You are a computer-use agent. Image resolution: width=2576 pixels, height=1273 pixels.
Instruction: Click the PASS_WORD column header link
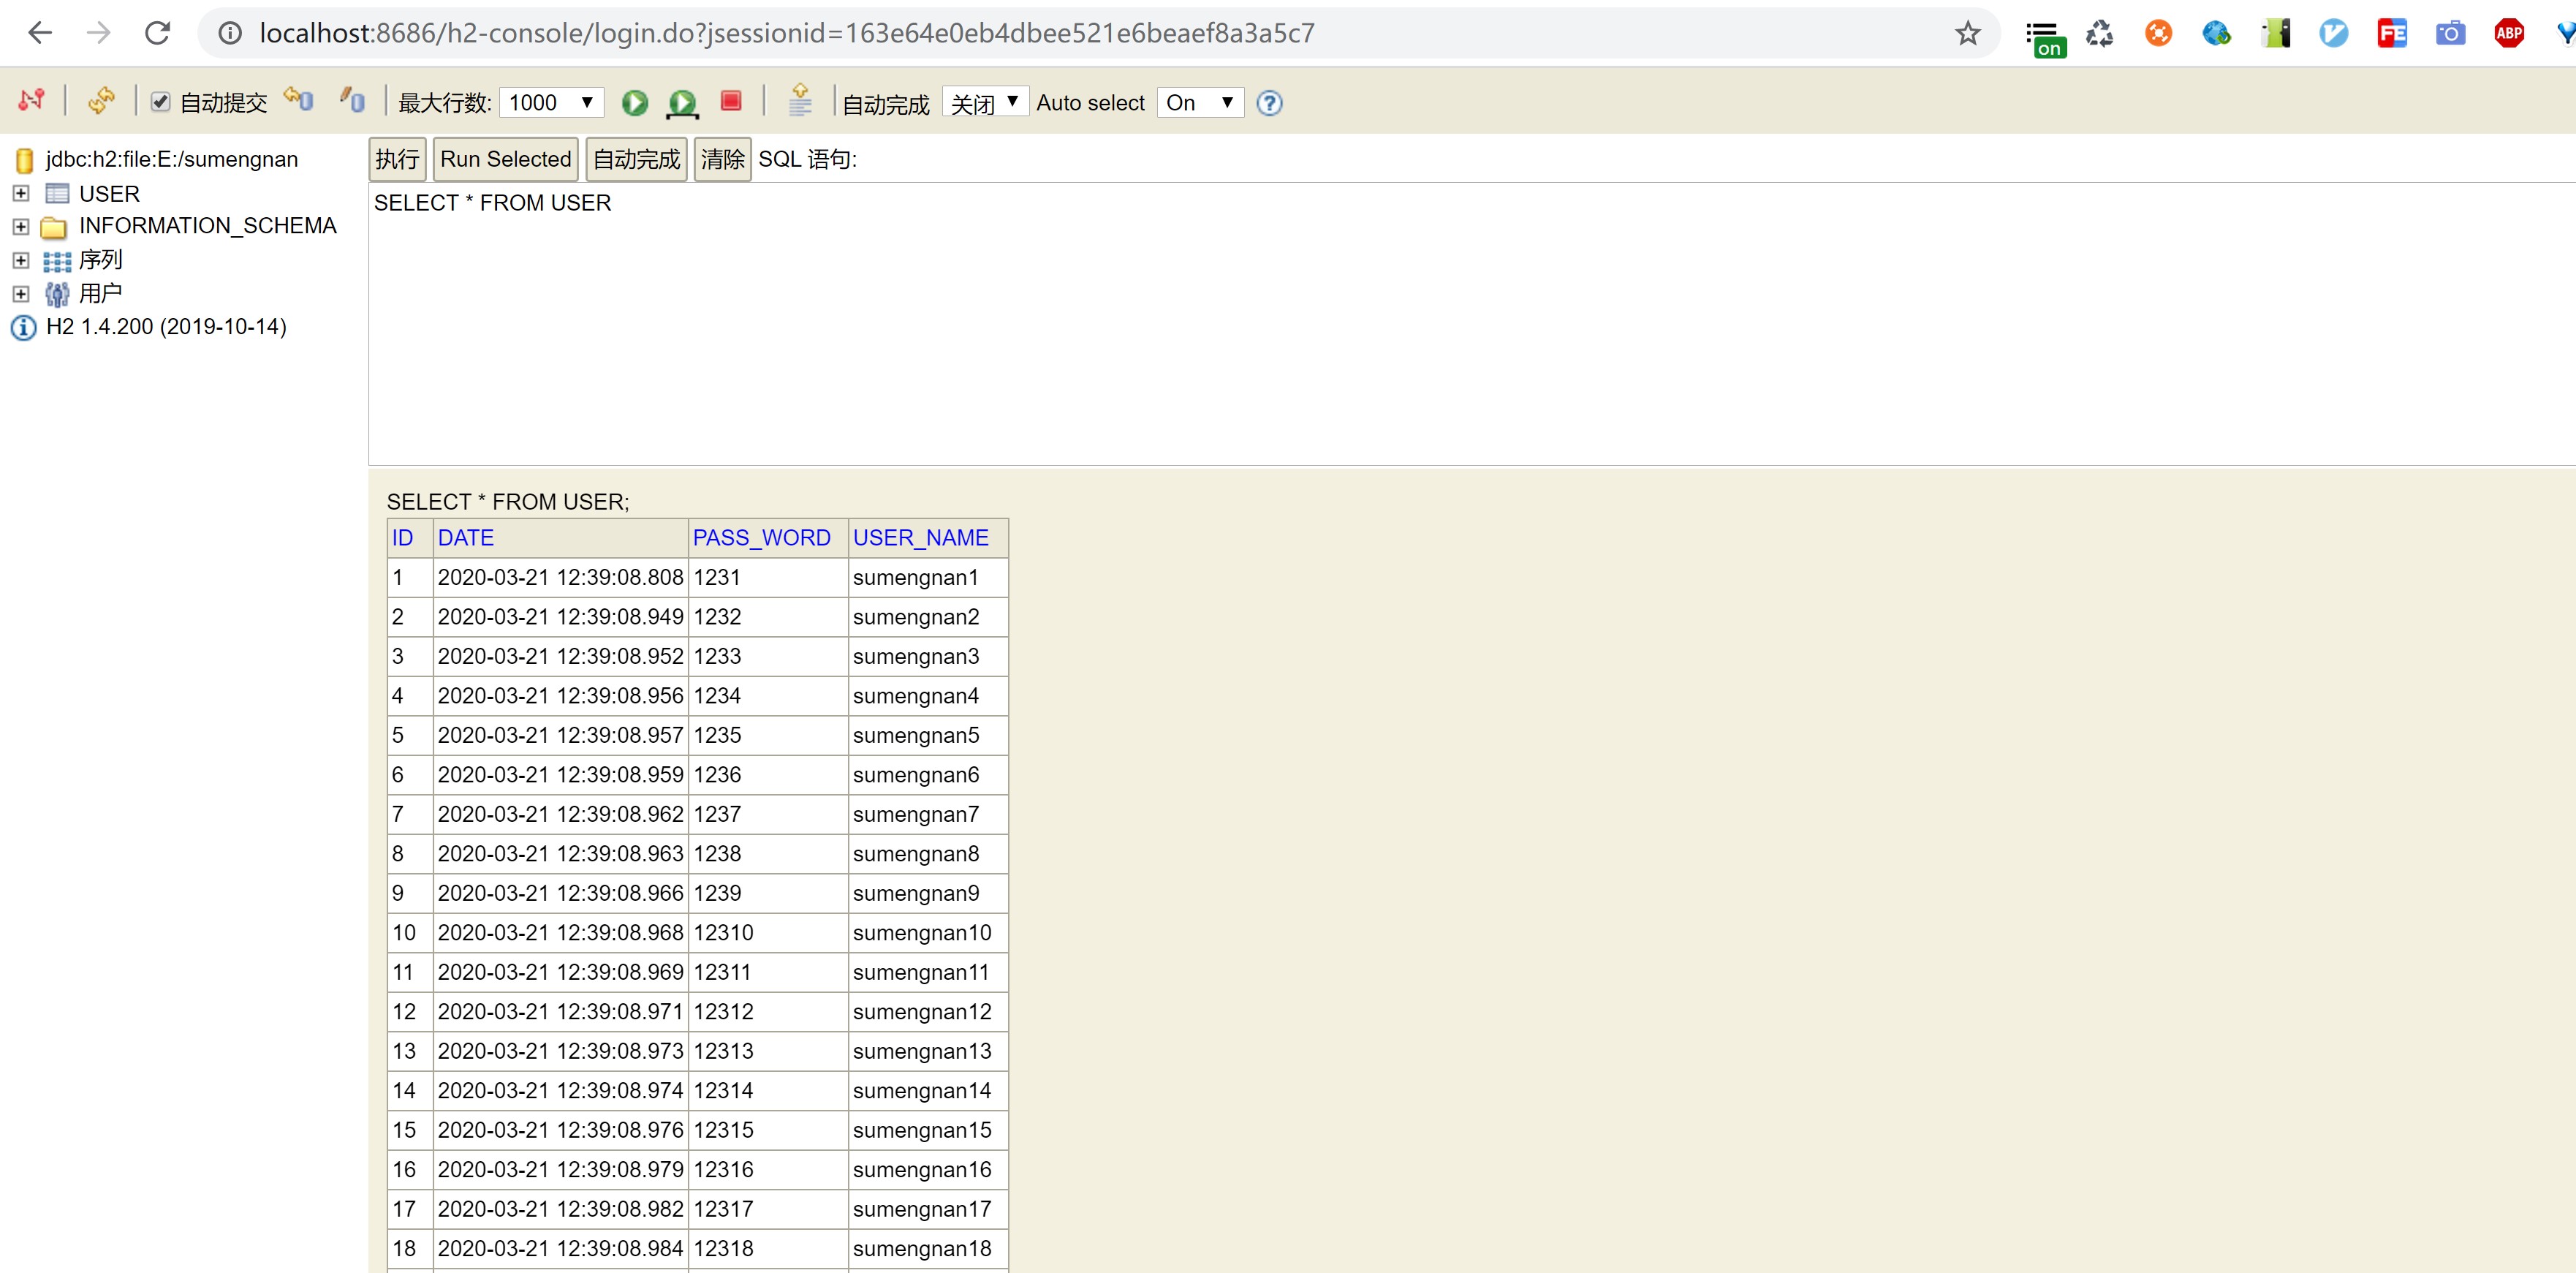click(761, 538)
